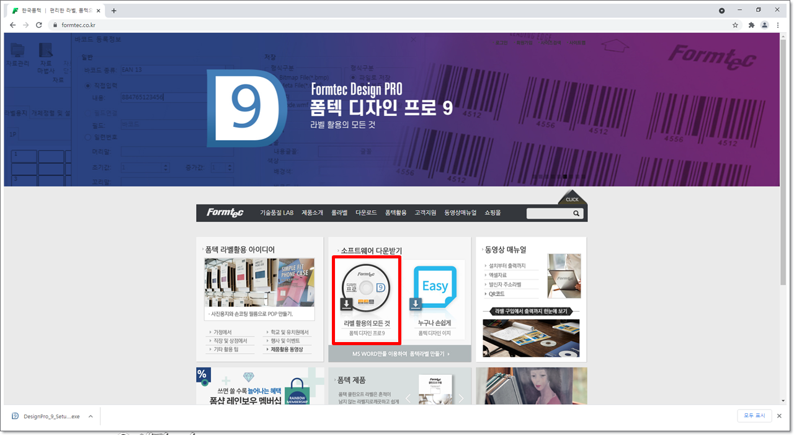Open the 제품활용 동영상 link
The image size is (794, 435).
point(287,349)
